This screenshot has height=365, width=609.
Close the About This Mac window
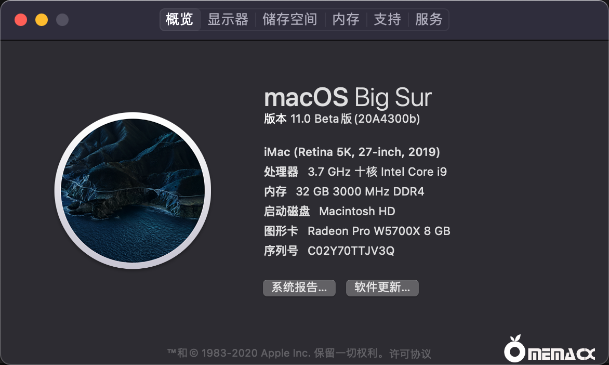(21, 20)
